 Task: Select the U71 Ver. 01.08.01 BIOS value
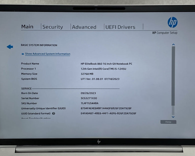tap(100, 79)
